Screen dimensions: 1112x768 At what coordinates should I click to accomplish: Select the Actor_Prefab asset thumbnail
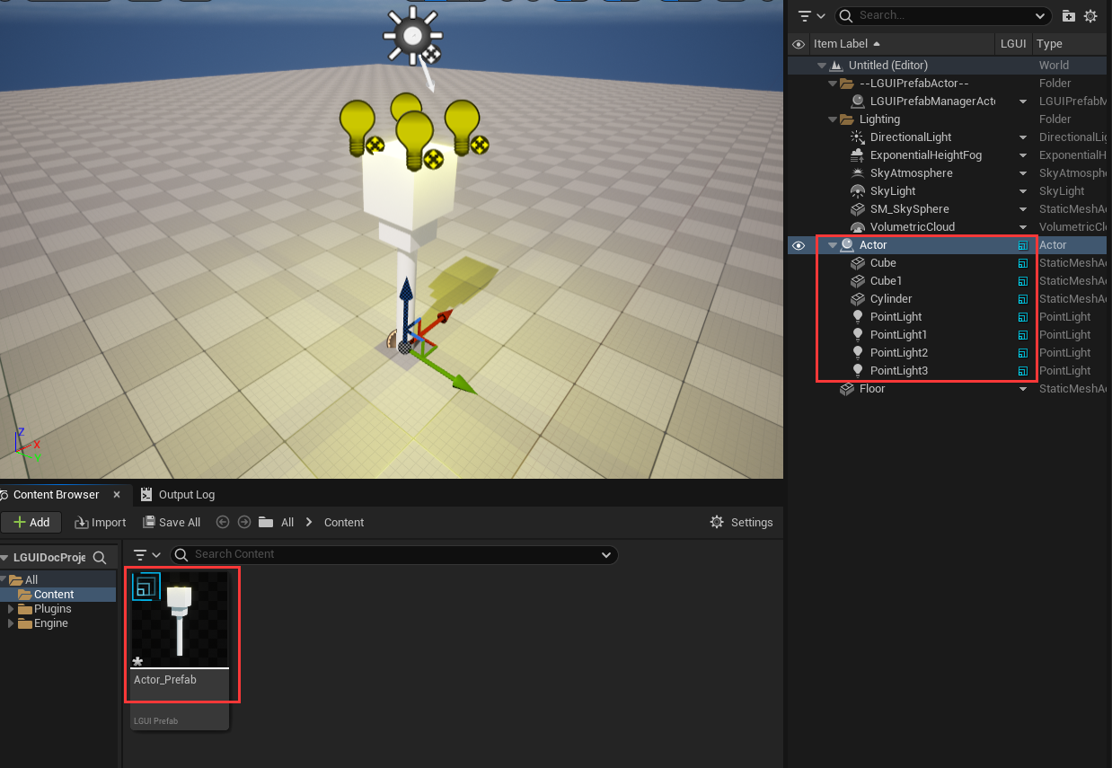click(180, 619)
